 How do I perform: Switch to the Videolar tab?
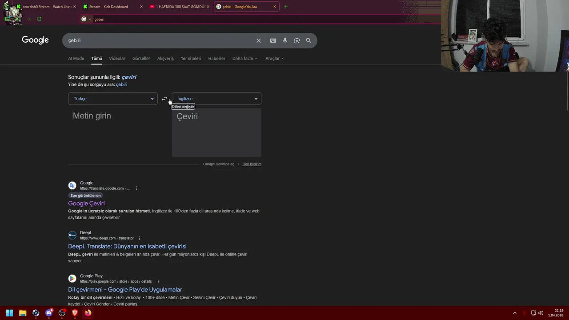point(117,58)
